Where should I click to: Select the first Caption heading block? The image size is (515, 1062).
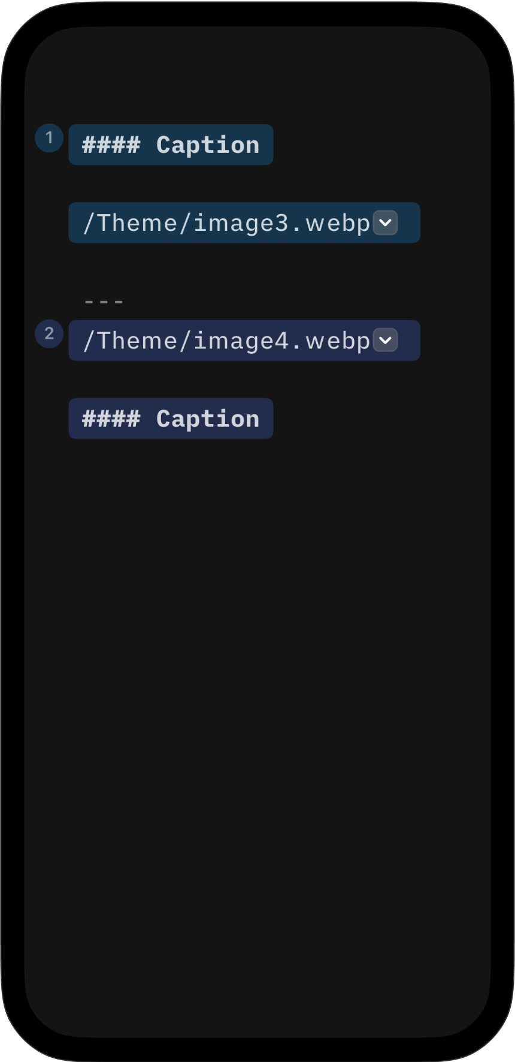[x=171, y=145]
